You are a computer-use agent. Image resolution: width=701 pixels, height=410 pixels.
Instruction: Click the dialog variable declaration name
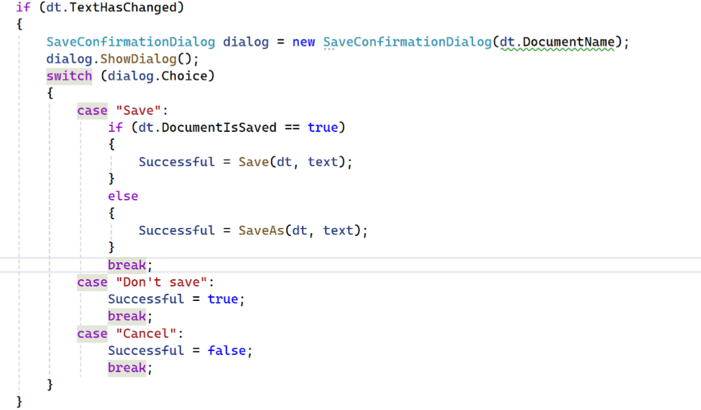tap(246, 42)
